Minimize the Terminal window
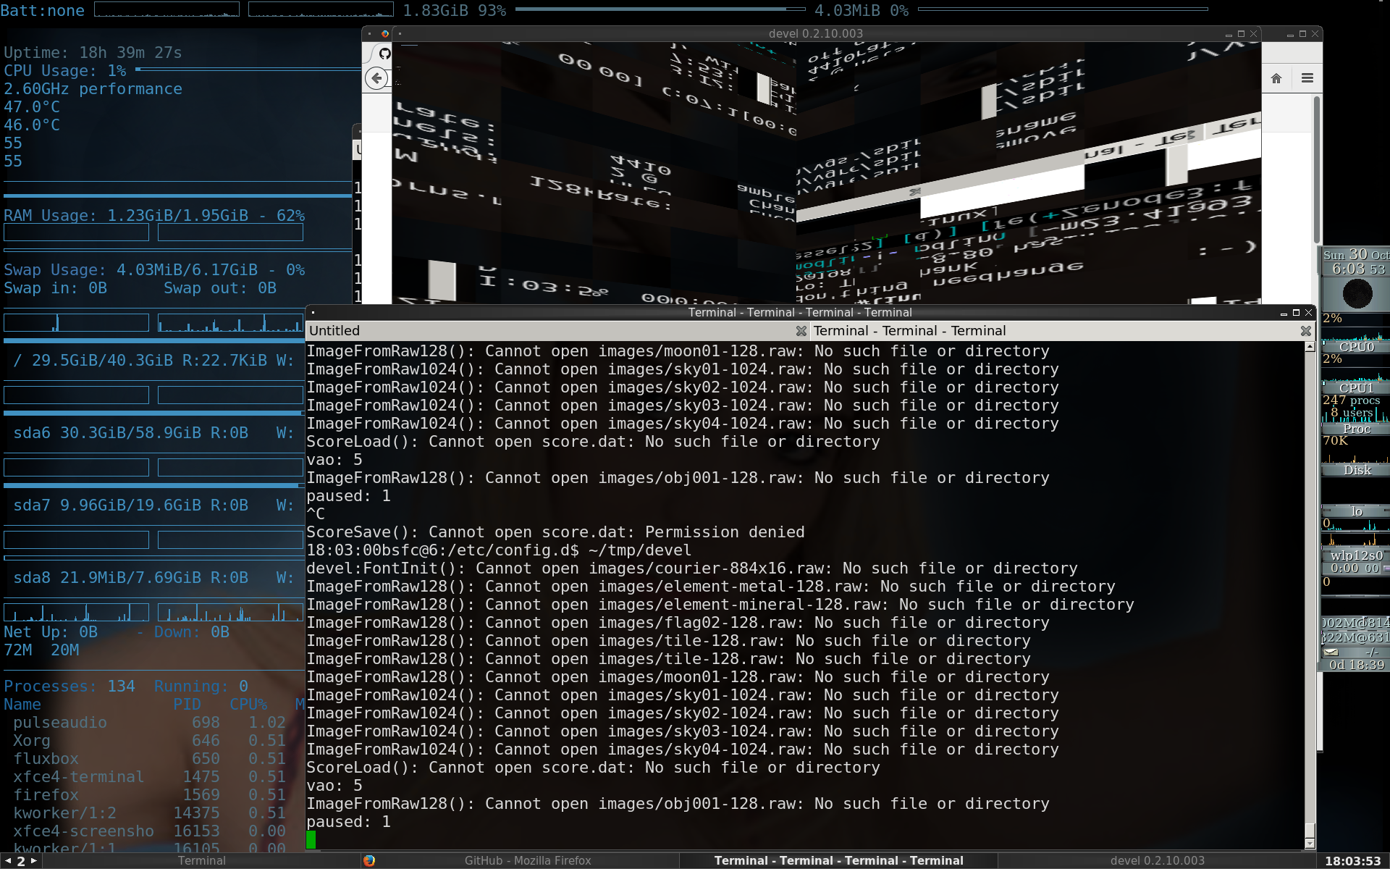Image resolution: width=1390 pixels, height=869 pixels. (1284, 314)
